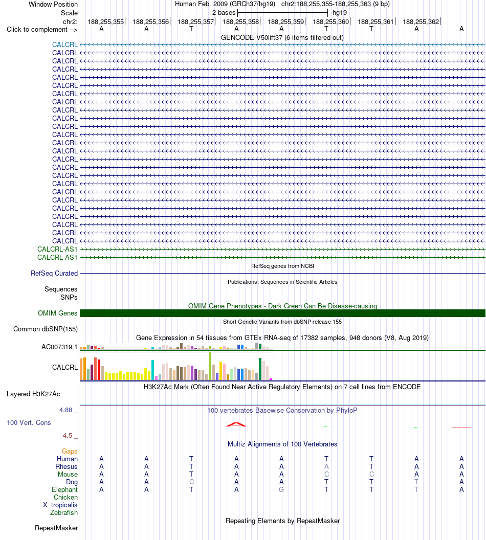
Task: Select the Gaps row label
Action: click(x=70, y=452)
